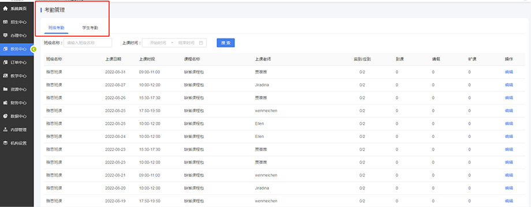Click the 内部管理 org chart icon
Viewport: 531px width, 207px height.
(x=5, y=130)
